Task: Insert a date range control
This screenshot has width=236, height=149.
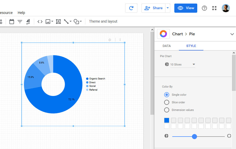Action: pyautogui.click(x=12, y=22)
